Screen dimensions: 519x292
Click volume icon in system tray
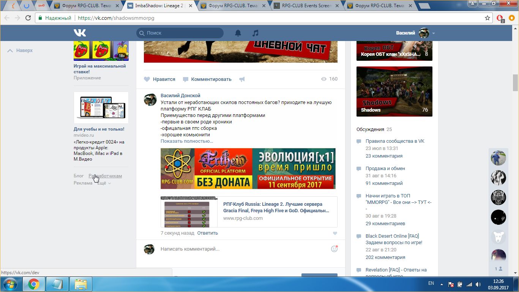479,284
